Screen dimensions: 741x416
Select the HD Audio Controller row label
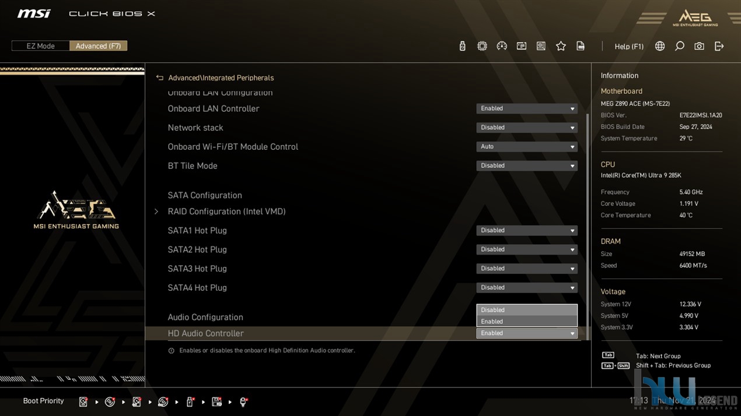coord(205,333)
